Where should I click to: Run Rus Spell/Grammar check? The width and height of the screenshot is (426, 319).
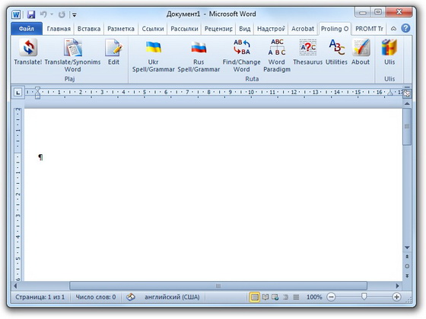click(x=199, y=55)
